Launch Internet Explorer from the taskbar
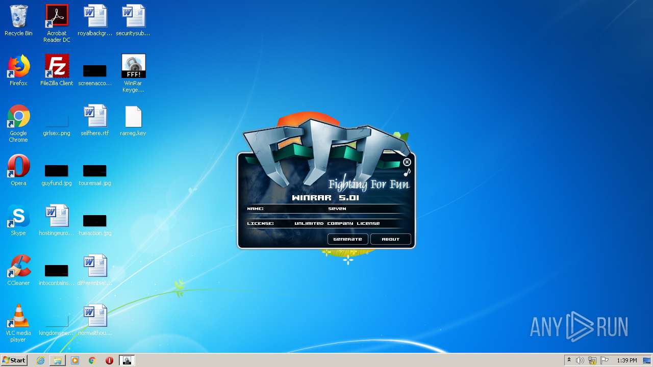653x367 pixels. pos(40,360)
